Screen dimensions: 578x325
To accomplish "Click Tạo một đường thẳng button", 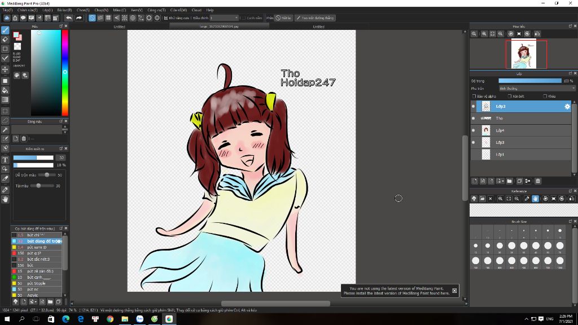I will pyautogui.click(x=315, y=17).
